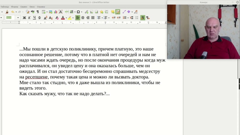Expand the bullet list style dropdown
This screenshot has width=240, height=135.
(x=102, y=18)
